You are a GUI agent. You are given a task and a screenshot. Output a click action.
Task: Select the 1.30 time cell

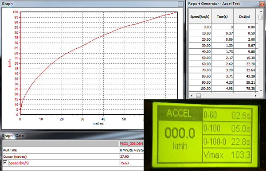222,46
